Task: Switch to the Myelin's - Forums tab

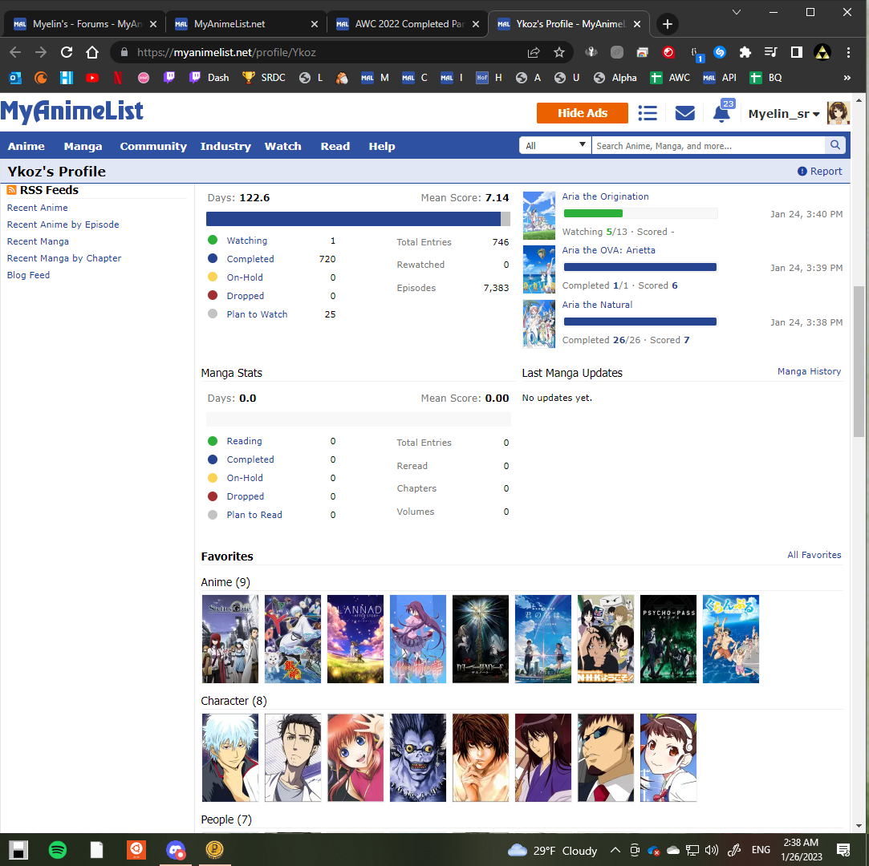Action: pos(85,24)
